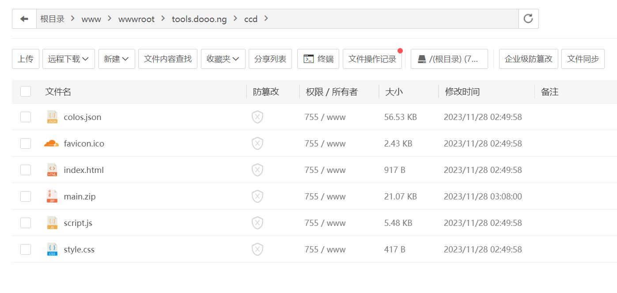Open 文件操作记录 file operation log
617x293 pixels.
click(x=372, y=59)
